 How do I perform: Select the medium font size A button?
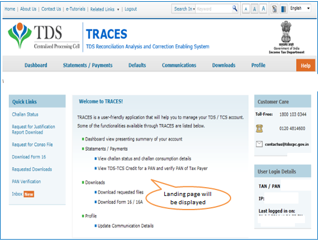click(255, 9)
